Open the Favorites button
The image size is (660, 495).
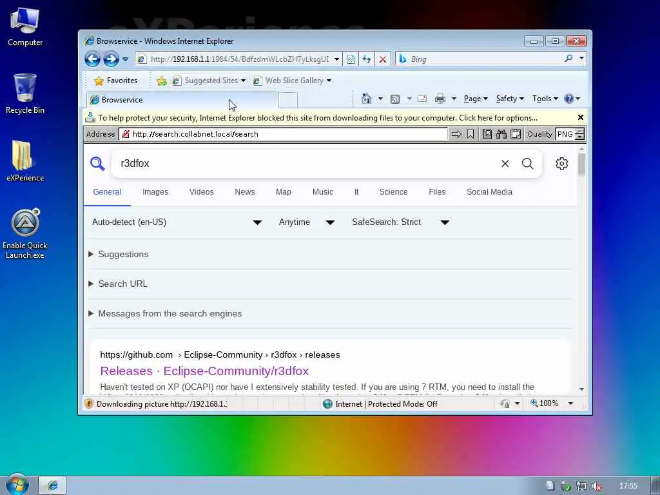[116, 81]
